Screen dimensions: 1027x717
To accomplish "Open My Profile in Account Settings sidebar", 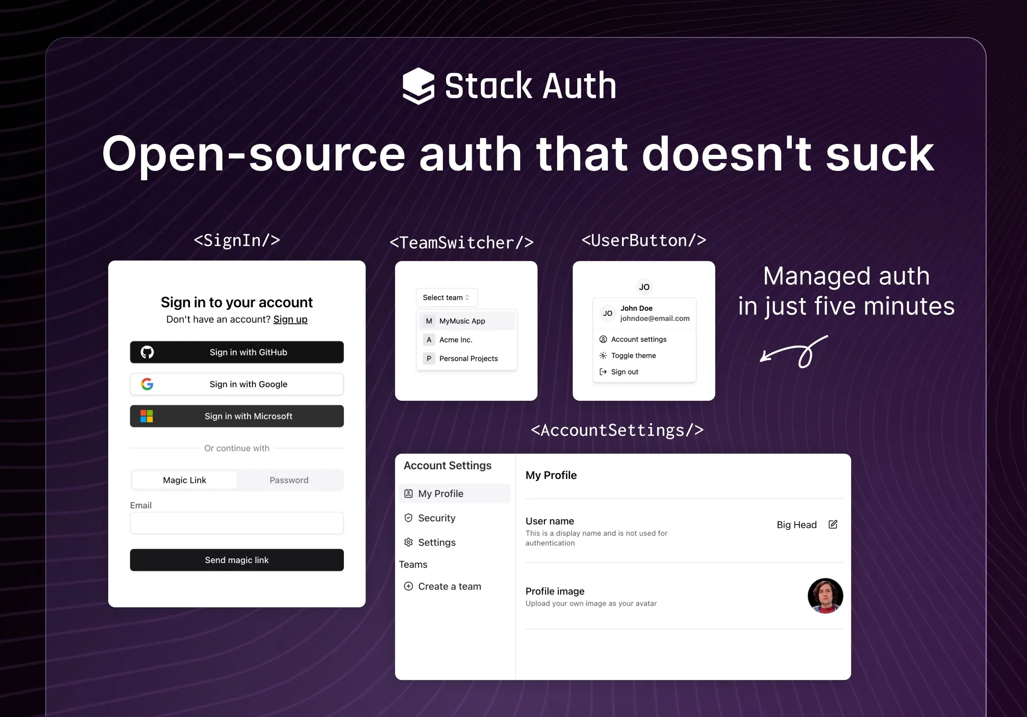I will pyautogui.click(x=440, y=494).
